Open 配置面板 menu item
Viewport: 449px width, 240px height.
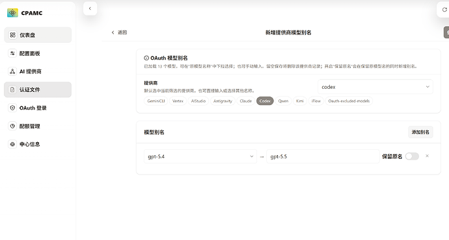[38, 53]
